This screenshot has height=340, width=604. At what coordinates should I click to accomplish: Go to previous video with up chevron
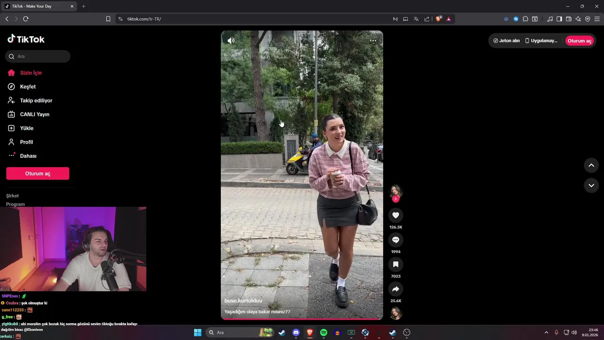591,165
